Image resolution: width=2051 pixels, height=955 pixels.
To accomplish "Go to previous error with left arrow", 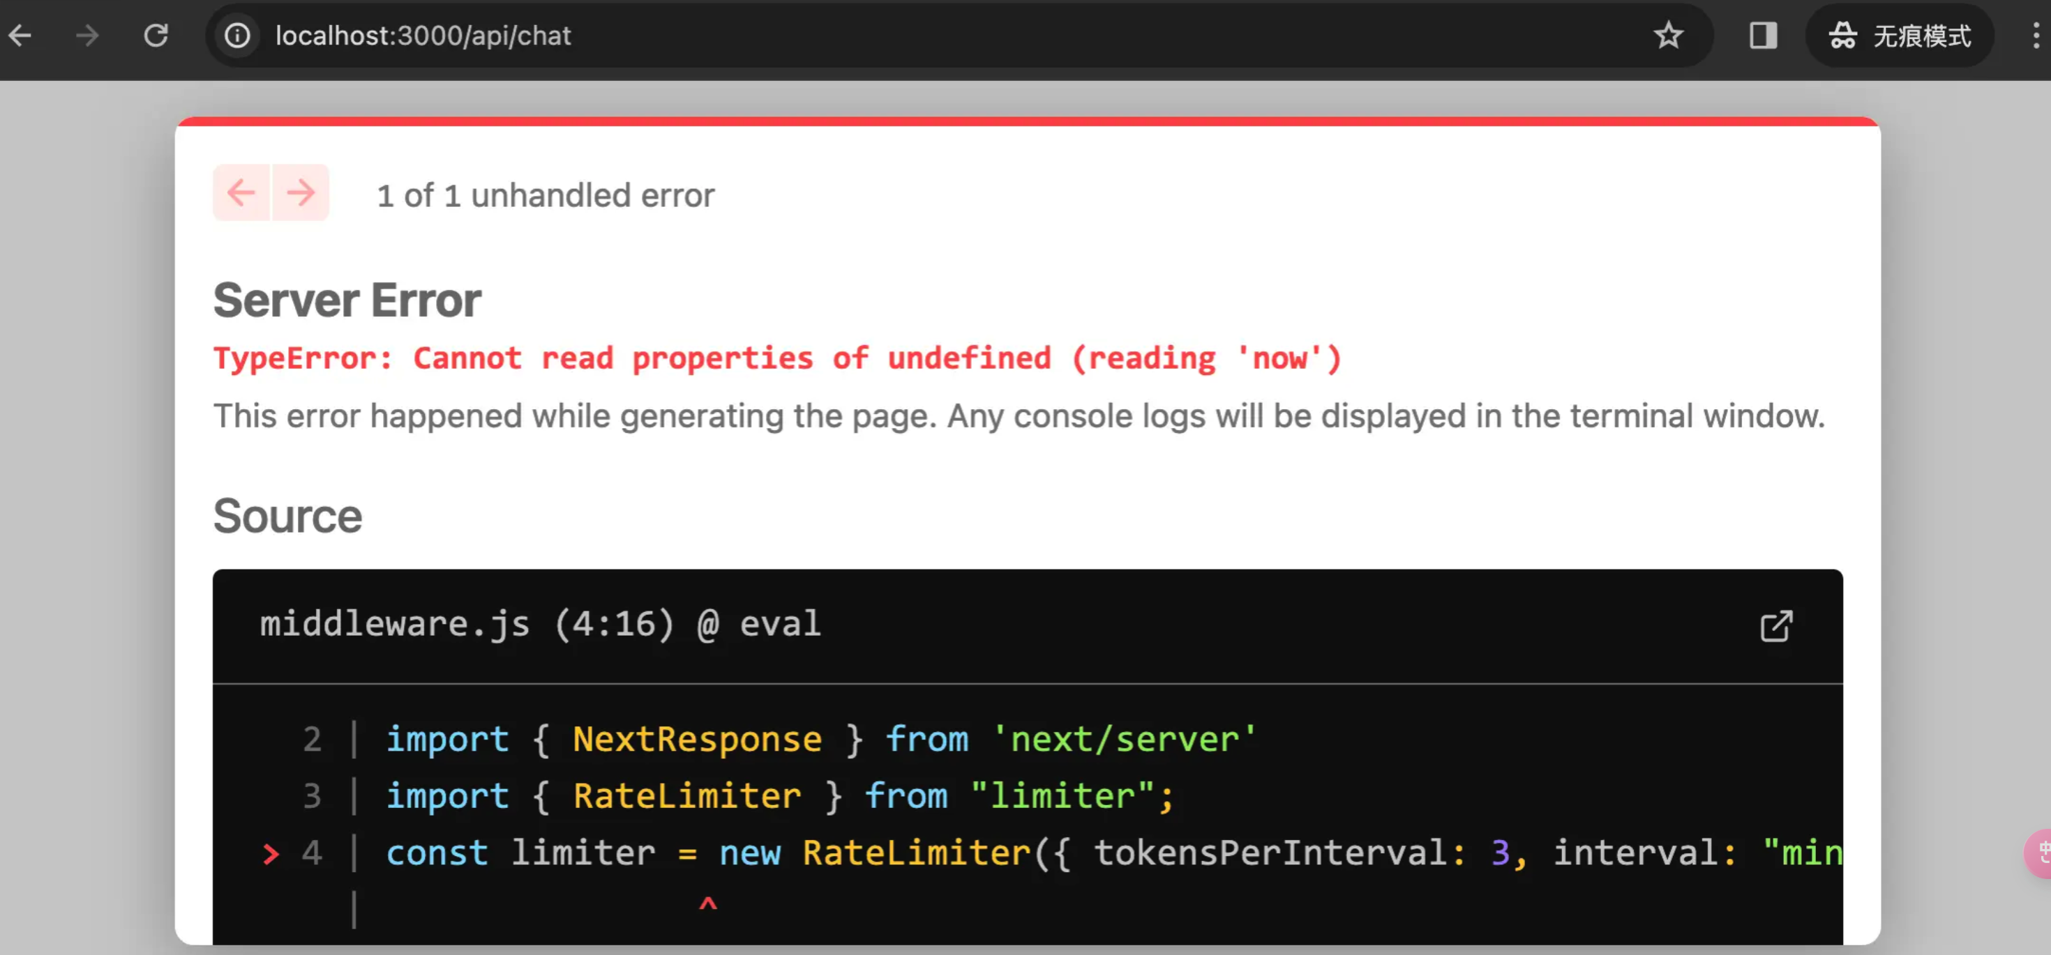I will coord(241,192).
